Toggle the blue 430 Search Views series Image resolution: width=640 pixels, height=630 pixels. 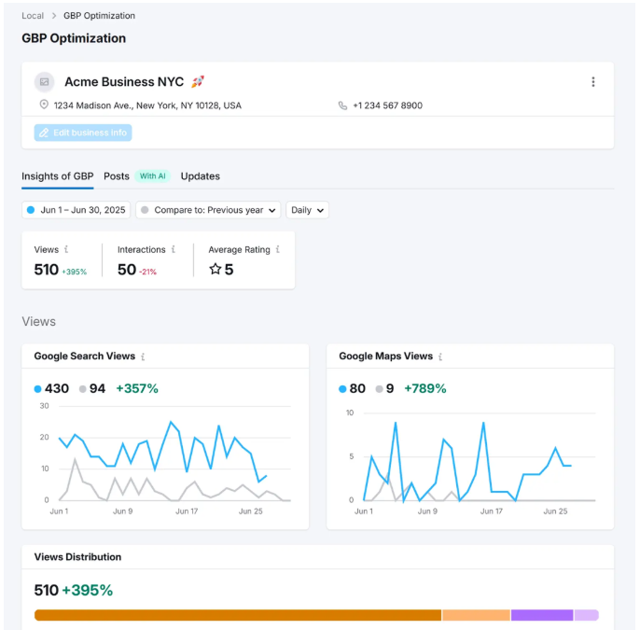(51, 388)
